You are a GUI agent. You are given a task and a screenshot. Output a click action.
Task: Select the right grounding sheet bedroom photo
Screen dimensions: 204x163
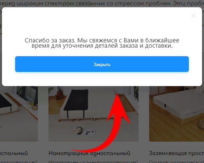[176, 114]
